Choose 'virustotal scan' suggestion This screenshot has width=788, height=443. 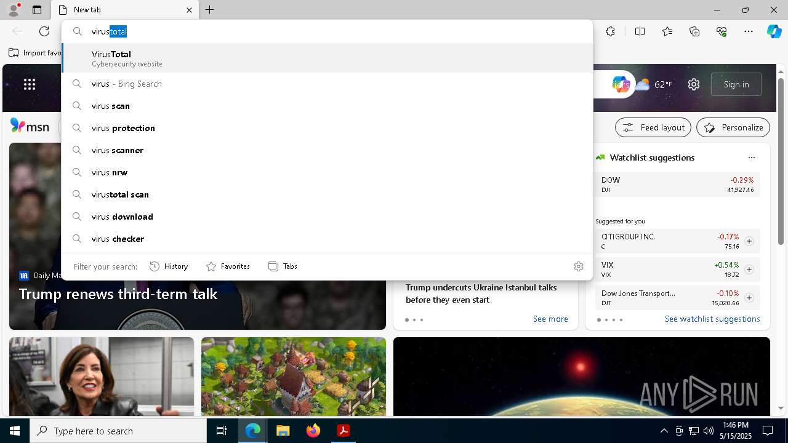[x=327, y=194]
